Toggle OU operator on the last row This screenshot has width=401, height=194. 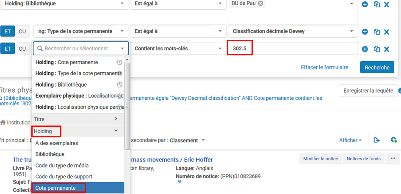coord(22,49)
